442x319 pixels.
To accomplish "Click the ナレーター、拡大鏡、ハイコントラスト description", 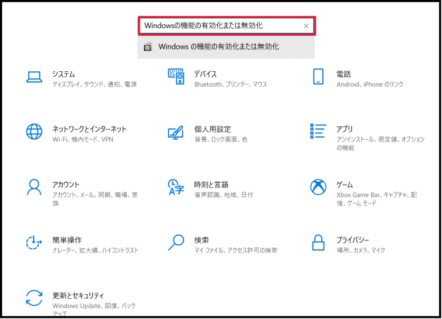I will tap(96, 250).
